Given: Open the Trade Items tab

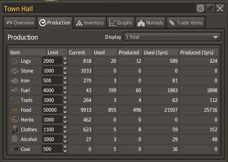Looking at the screenshot, I should tap(186, 23).
